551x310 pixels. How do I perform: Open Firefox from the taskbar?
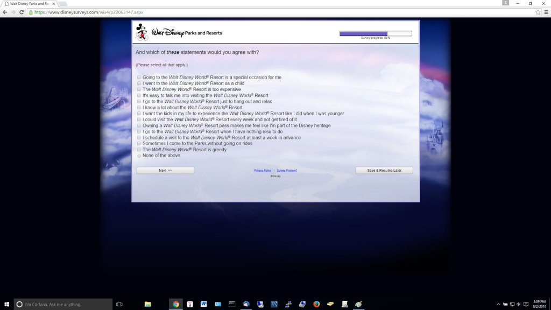(x=316, y=304)
